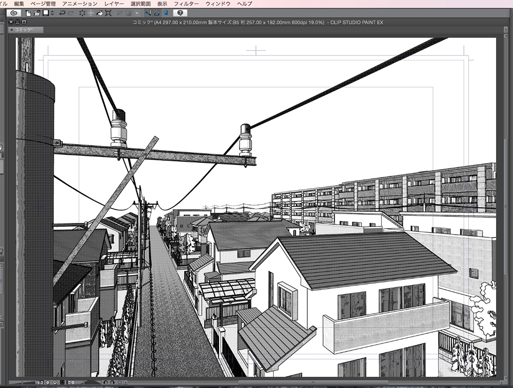Toggle the snap to special ruler icon
The width and height of the screenshot is (513, 388).
coord(156,13)
